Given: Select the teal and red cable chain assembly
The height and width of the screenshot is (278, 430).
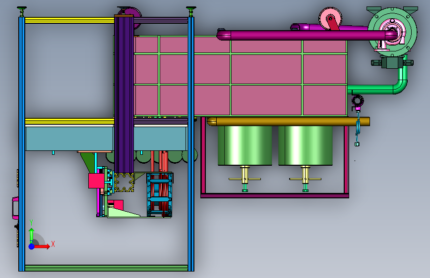Looking at the screenshot, I should coord(159,194).
